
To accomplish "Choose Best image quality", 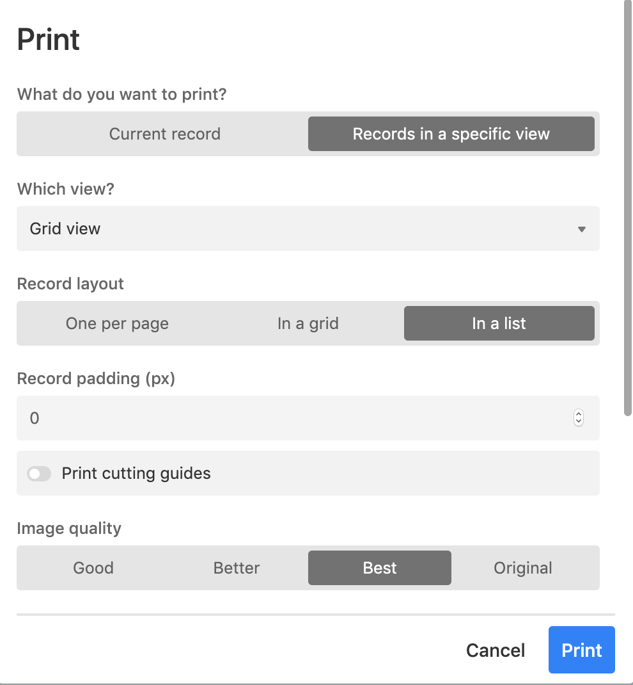I will coord(380,568).
